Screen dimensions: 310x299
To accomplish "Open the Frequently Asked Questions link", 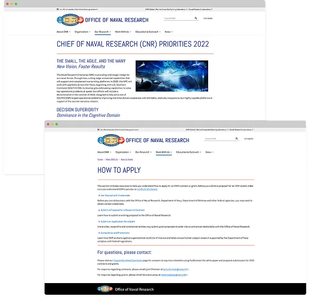I will (128, 260).
